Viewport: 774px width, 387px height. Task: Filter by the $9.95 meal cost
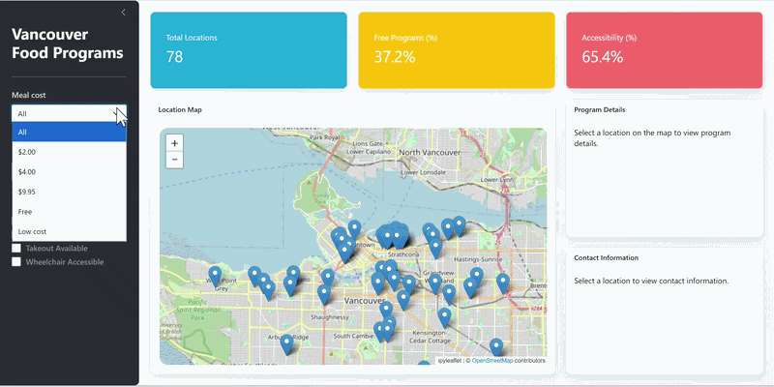[x=69, y=192]
